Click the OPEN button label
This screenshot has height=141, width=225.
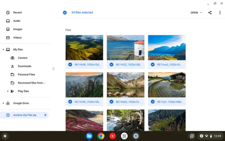194,13
